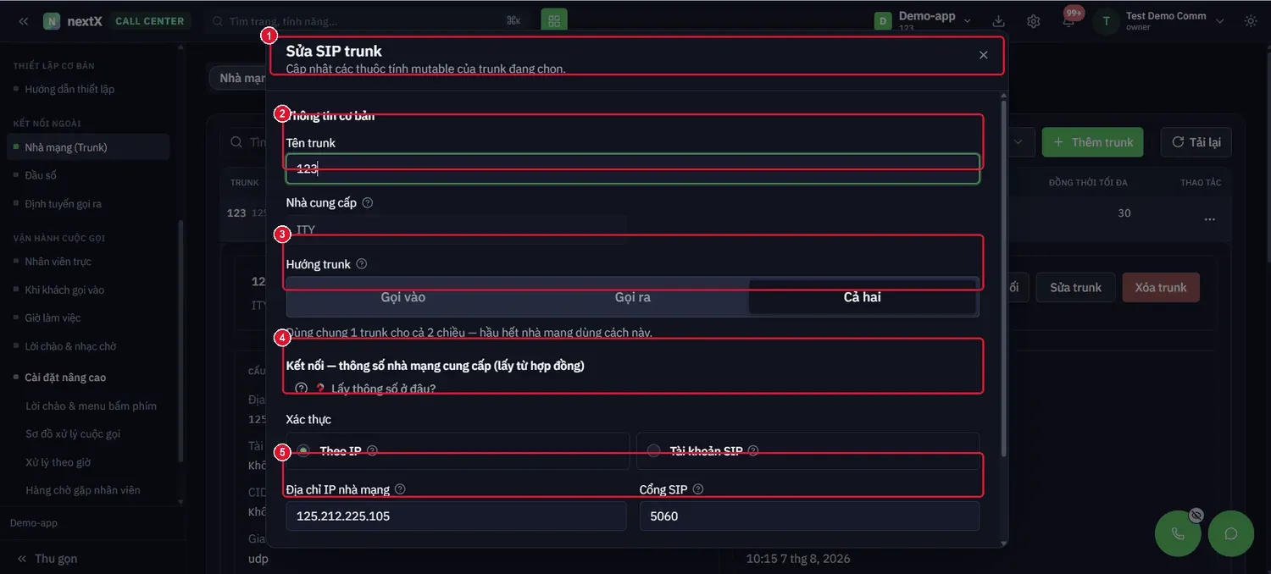Open the settings gear icon
Screen dimensions: 1271x574
[x=1034, y=21]
